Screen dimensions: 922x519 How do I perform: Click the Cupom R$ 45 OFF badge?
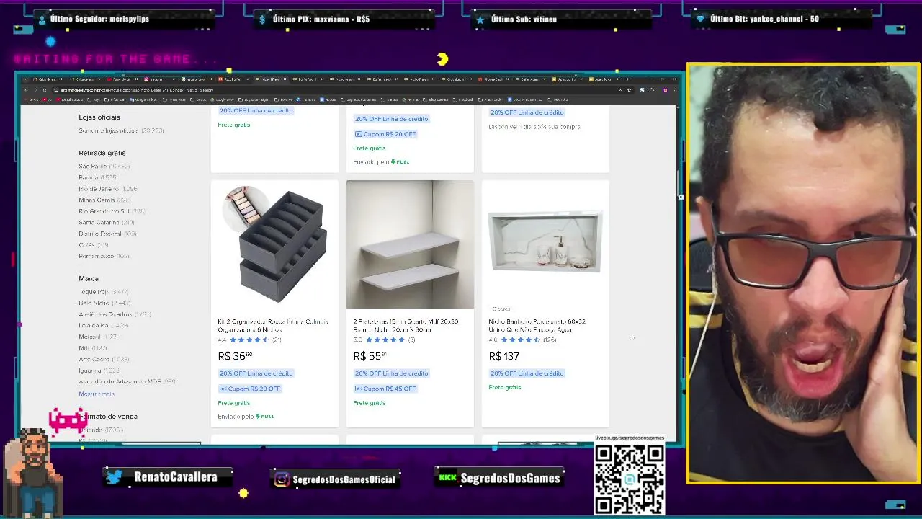(x=385, y=389)
